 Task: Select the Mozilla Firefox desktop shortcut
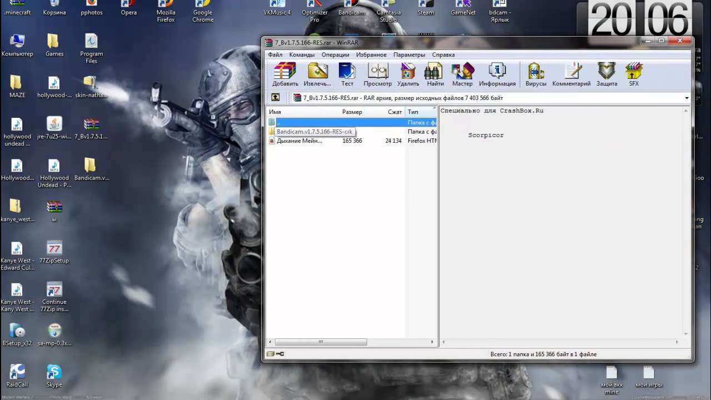click(166, 11)
